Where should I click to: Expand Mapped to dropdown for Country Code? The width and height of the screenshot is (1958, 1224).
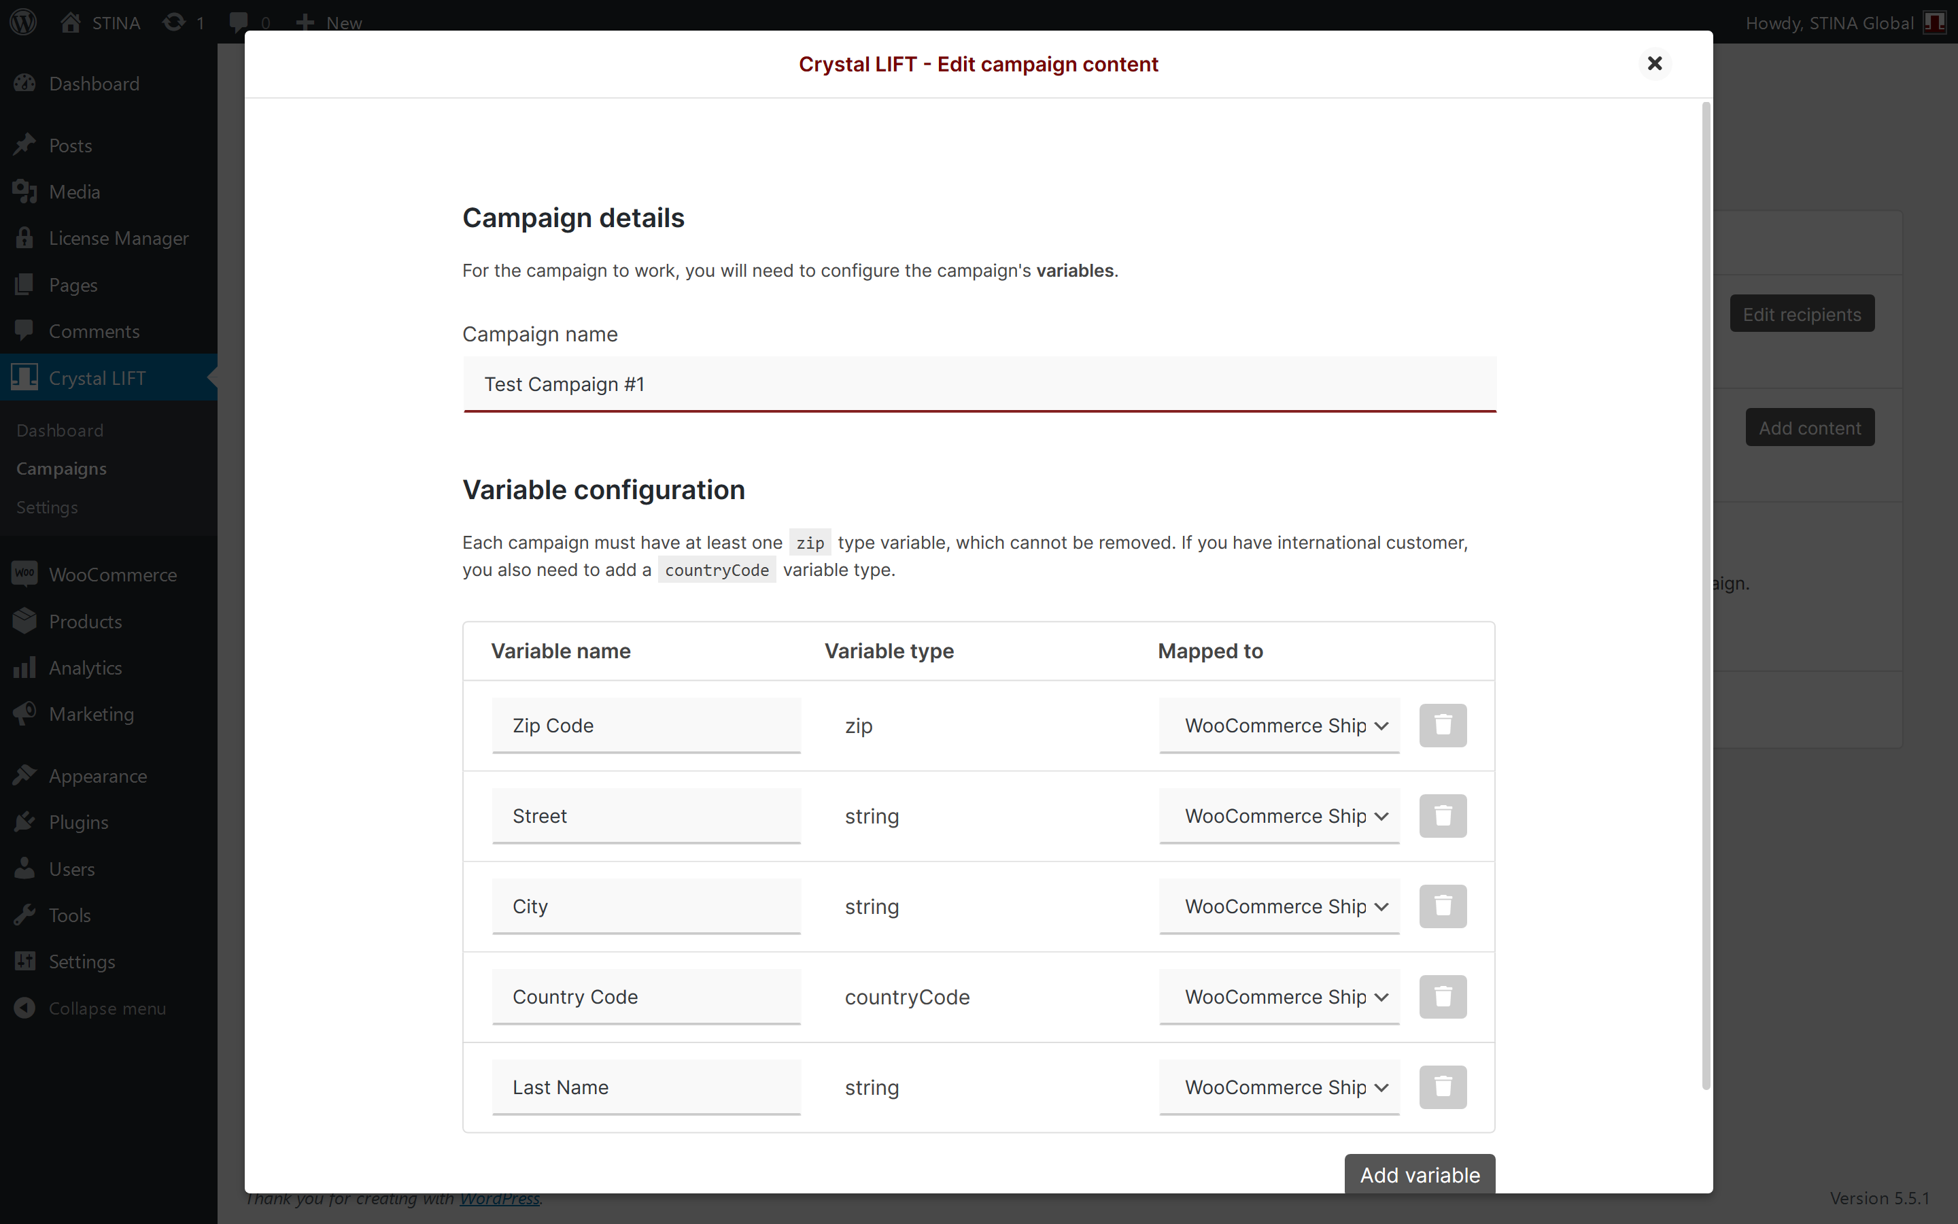tap(1279, 996)
